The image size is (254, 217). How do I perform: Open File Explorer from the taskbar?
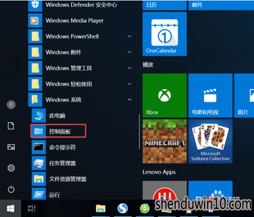click(x=101, y=208)
